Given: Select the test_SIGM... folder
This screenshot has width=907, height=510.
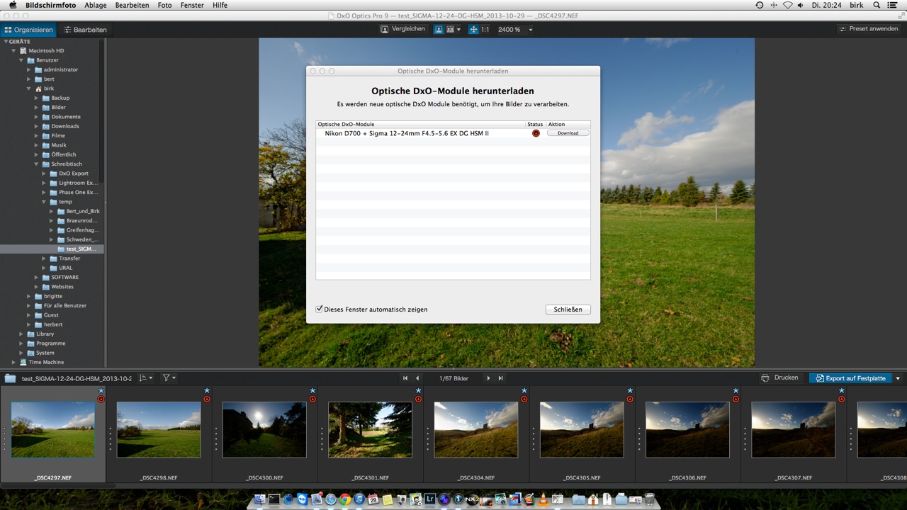Looking at the screenshot, I should coord(81,249).
